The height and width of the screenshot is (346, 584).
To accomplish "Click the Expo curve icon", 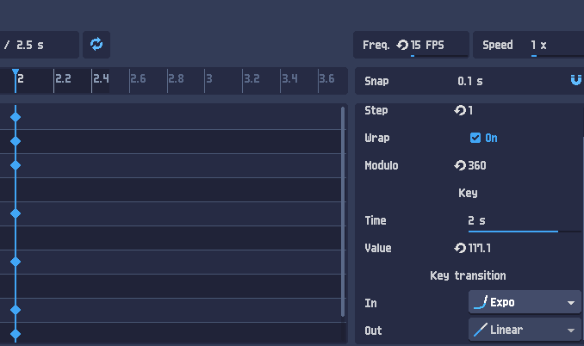I will tap(481, 302).
